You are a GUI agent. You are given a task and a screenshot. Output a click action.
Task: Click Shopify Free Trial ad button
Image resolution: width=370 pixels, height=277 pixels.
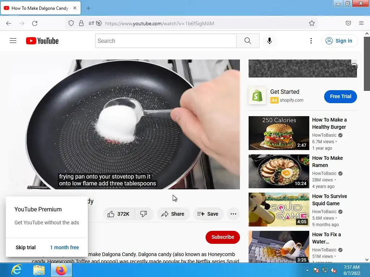point(340,96)
